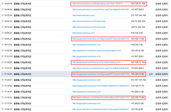
Task: Select IP address 211.157.137.158 cell
Action: point(139,80)
